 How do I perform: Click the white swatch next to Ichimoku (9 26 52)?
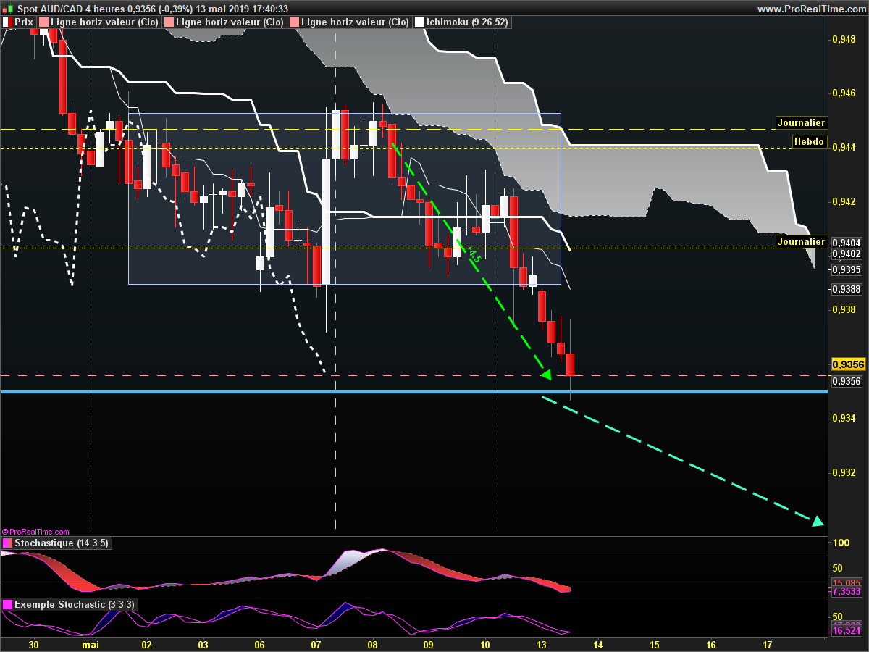[419, 22]
